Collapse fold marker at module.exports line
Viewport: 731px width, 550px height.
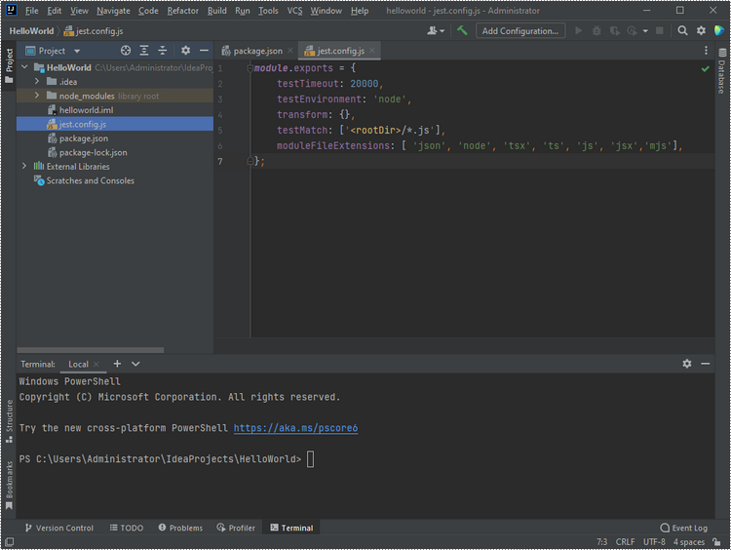click(250, 68)
